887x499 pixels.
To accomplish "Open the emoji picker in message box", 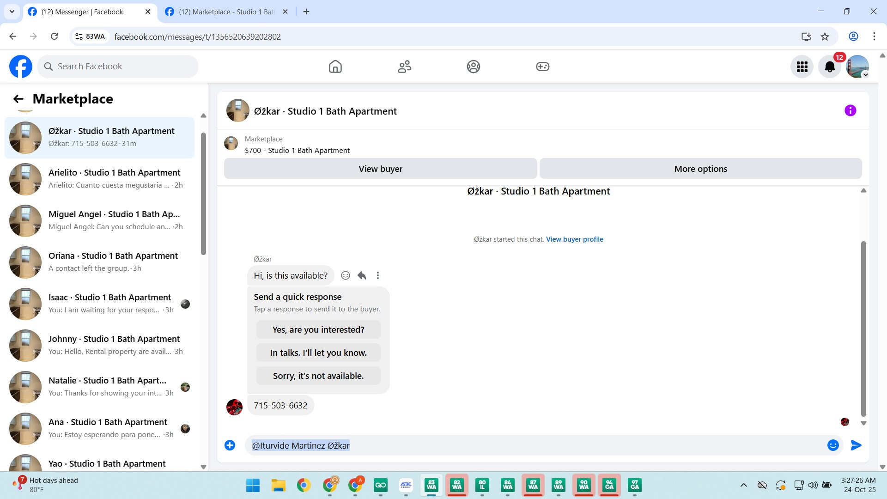I will [x=833, y=445].
